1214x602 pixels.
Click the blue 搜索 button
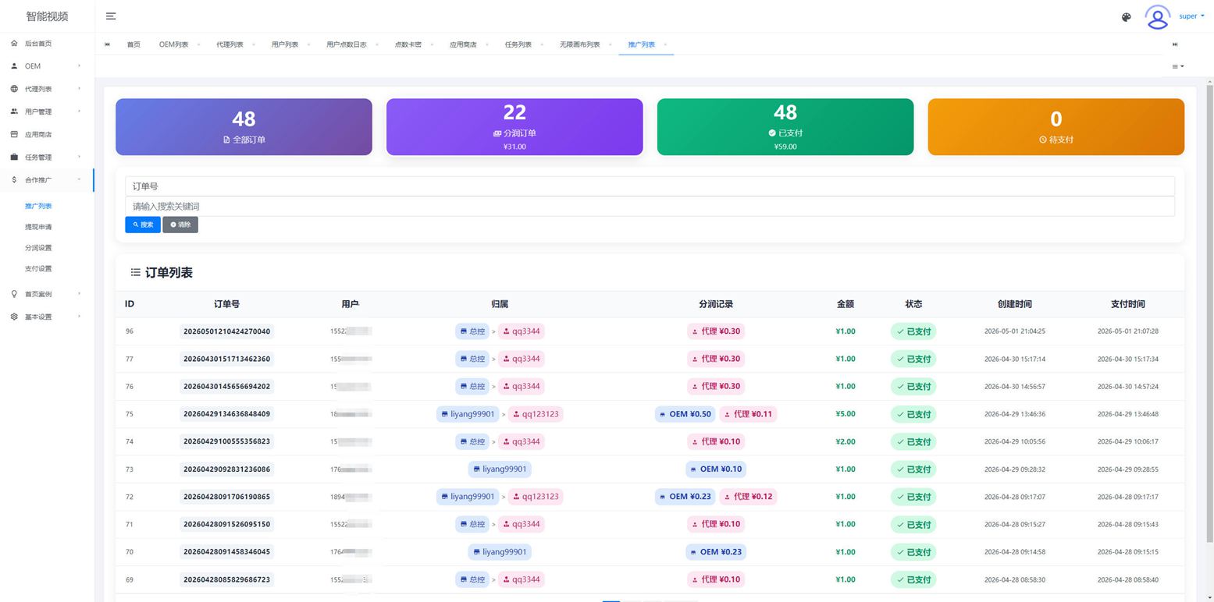143,225
